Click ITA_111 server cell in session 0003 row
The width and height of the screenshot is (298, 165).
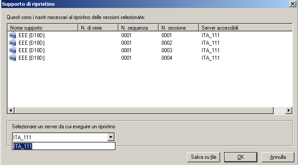pos(210,50)
